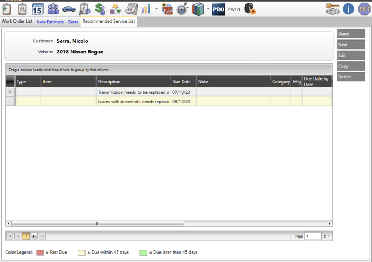Go to the next page button

pyautogui.click(x=34, y=236)
